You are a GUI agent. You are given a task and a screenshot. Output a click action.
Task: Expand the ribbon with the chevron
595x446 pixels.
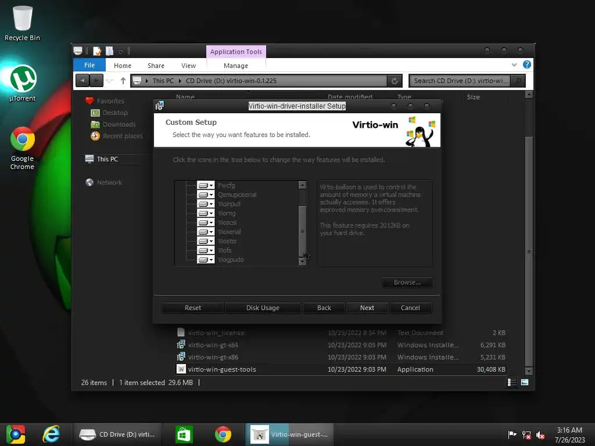(514, 65)
